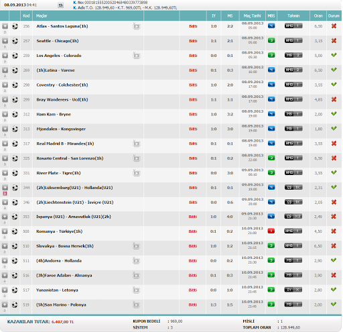Click the TV broadcast icon for Los Angeles - Colorado
The height and width of the screenshot is (332, 343).
(x=137, y=56)
